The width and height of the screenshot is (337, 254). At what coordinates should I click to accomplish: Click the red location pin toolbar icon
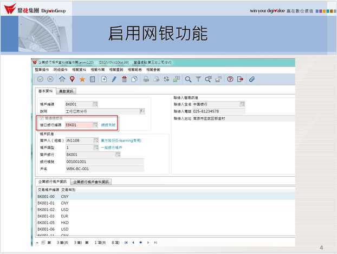pos(72,79)
